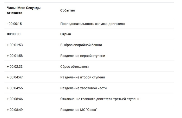Select the '+ 00:04:47' time cell
182x118 pixels.
tap(15, 77)
